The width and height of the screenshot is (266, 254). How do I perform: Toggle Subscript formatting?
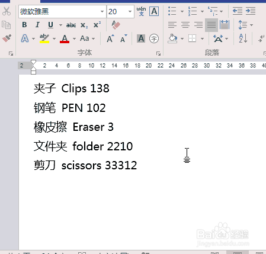pyautogui.click(x=84, y=25)
